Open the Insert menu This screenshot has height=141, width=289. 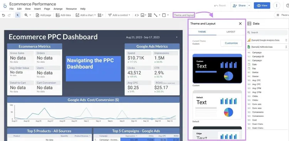pyautogui.click(x=37, y=9)
